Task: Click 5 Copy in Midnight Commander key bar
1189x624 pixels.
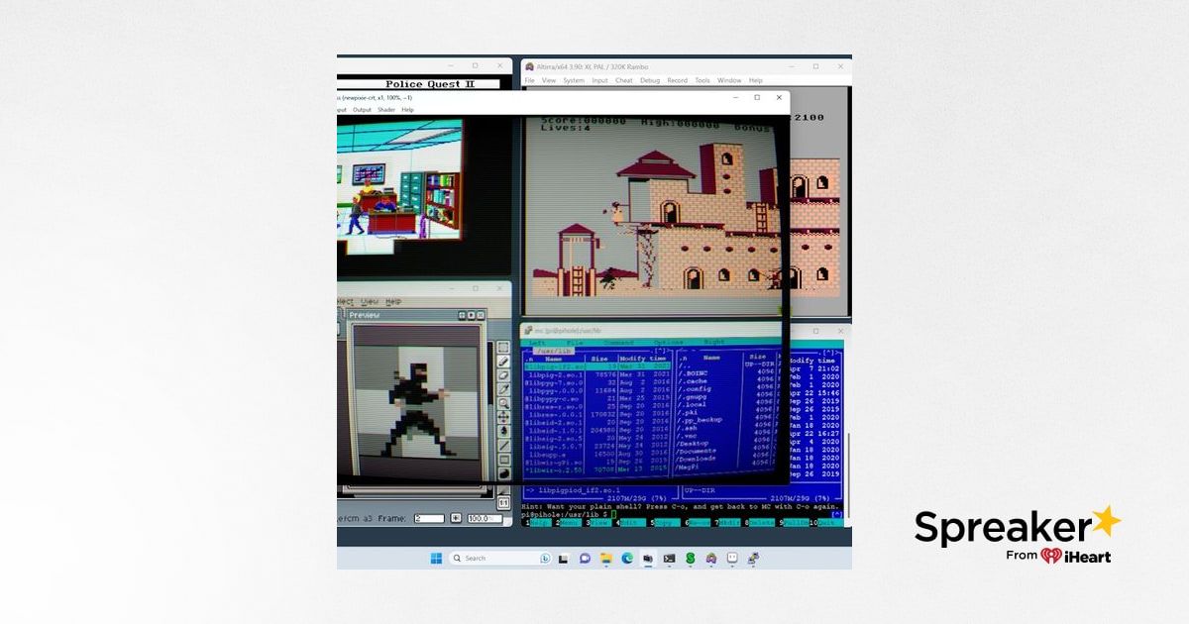Action: click(665, 523)
